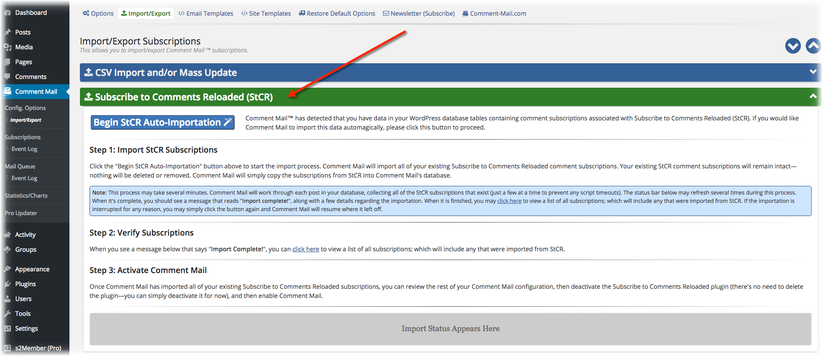
Task: Open Newsletter (Subscribe) tab
Action: tap(419, 14)
